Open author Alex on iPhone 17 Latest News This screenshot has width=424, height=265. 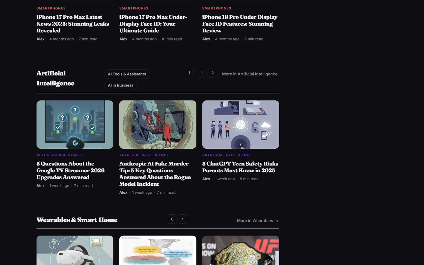click(x=41, y=39)
